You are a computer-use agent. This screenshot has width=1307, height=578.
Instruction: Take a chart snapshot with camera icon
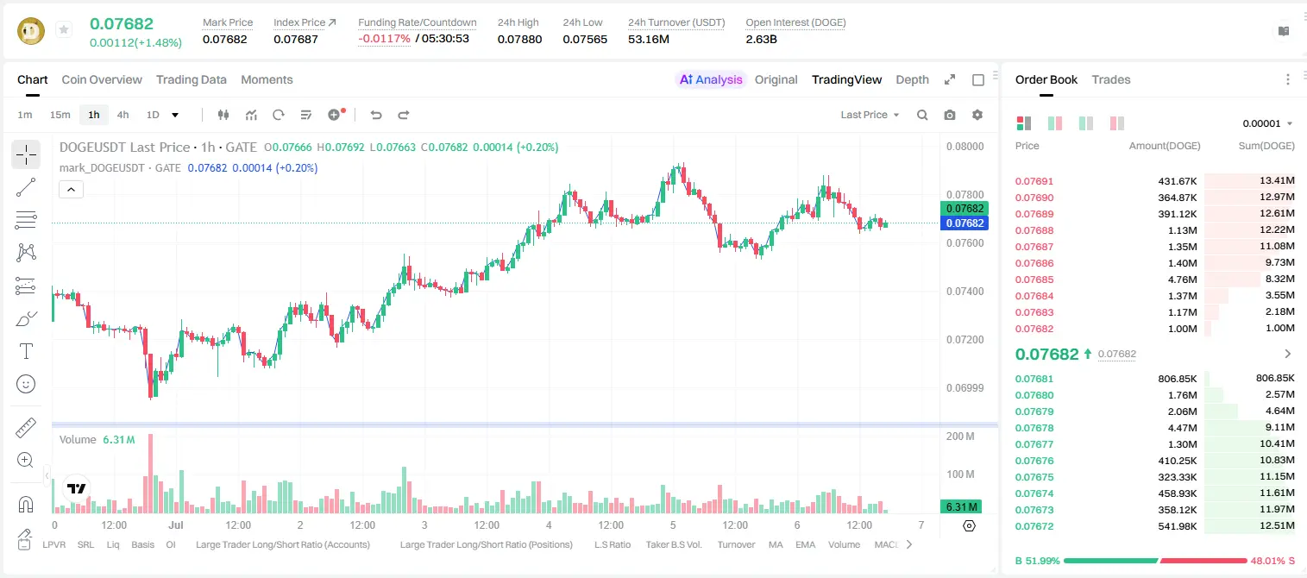point(950,115)
